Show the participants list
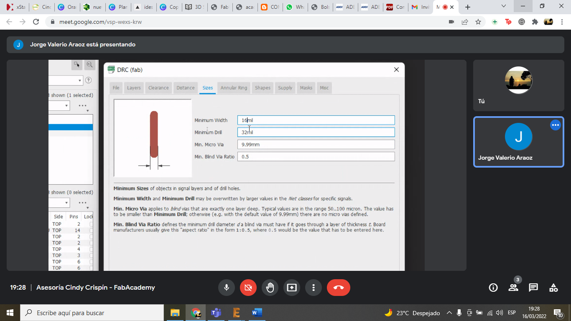 click(513, 288)
